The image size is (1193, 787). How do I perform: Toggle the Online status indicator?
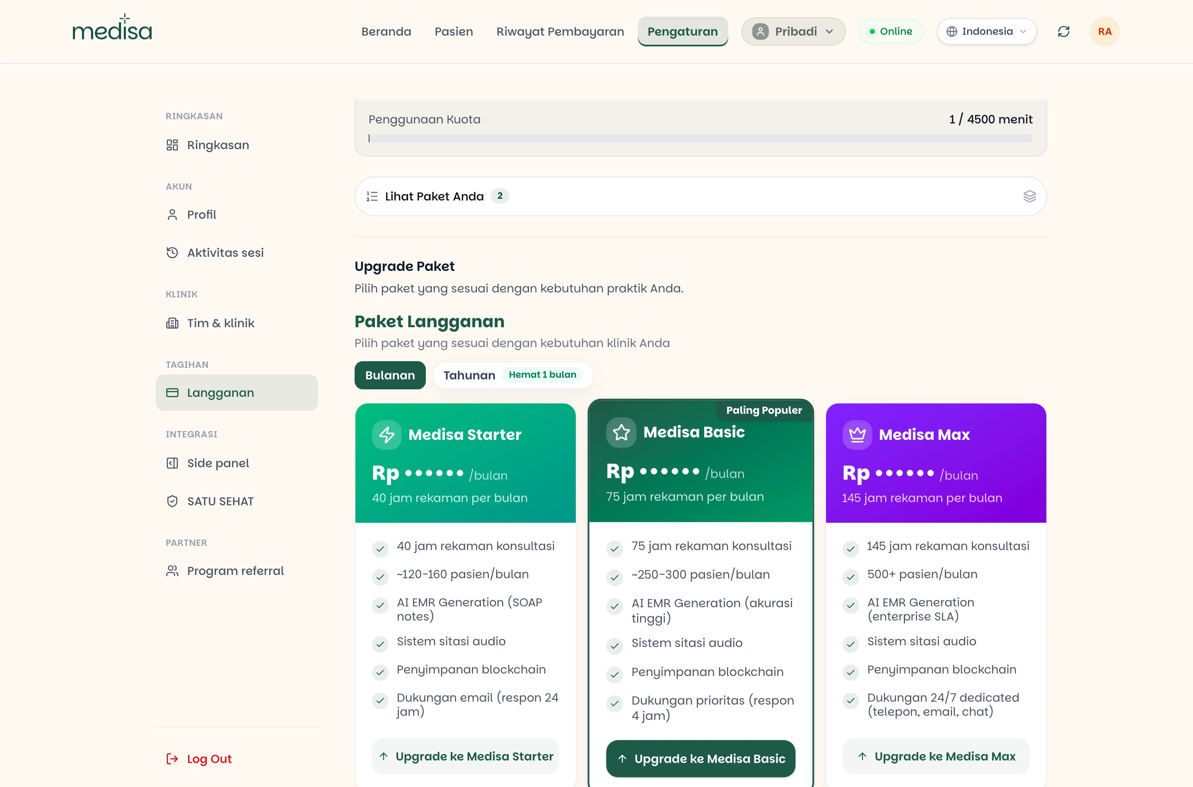pos(891,31)
